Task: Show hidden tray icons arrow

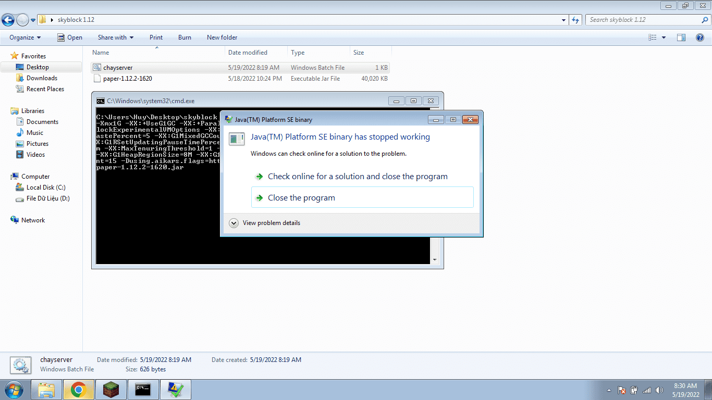Action: click(609, 390)
